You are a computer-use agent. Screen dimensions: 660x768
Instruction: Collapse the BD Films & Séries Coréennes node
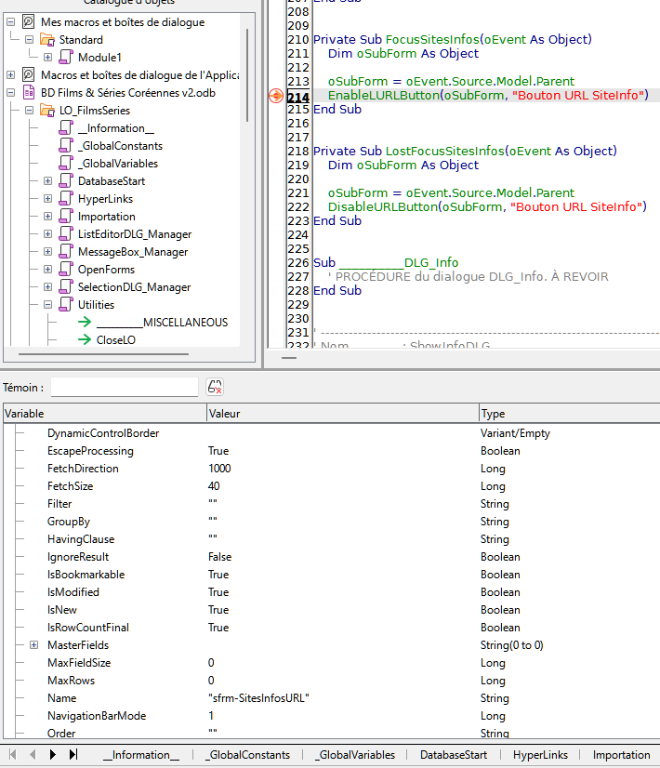[x=11, y=93]
